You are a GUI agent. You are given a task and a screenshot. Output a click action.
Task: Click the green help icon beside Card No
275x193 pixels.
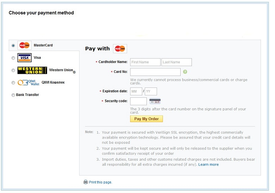(185, 72)
